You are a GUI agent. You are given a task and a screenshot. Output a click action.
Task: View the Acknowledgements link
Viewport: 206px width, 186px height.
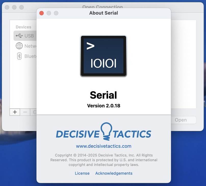coord(114,173)
